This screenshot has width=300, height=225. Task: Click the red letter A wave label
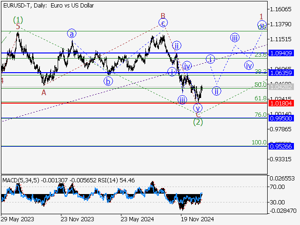(44, 92)
